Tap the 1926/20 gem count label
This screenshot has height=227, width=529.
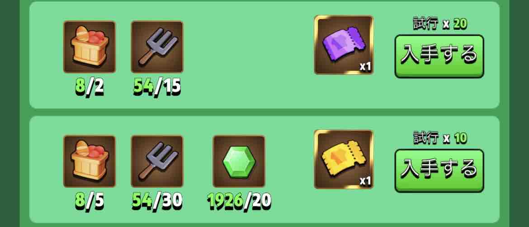(239, 201)
